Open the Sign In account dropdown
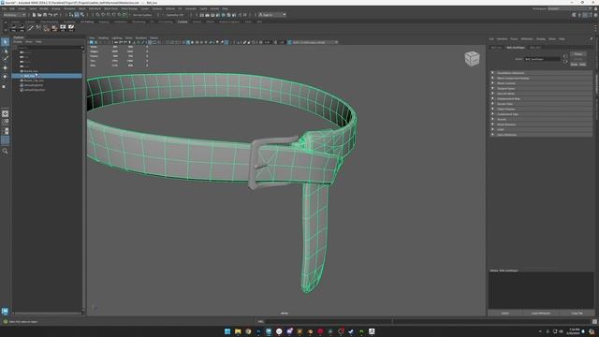The width and height of the screenshot is (599, 337). tap(272, 15)
